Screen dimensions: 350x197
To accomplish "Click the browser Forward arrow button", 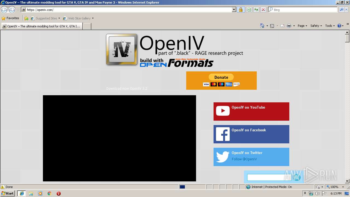I will (x=12, y=10).
